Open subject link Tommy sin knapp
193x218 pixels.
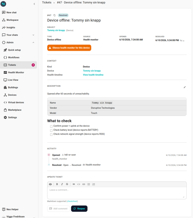(56, 30)
